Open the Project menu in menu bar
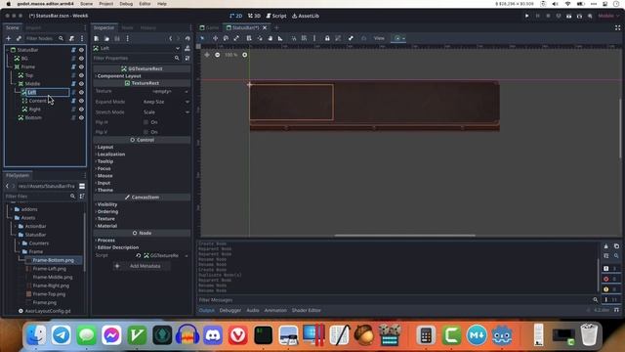The image size is (625, 352). (106, 4)
